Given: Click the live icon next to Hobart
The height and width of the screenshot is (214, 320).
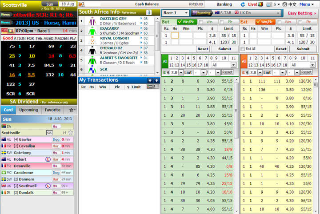Looking at the screenshot, I should tap(48, 159).
